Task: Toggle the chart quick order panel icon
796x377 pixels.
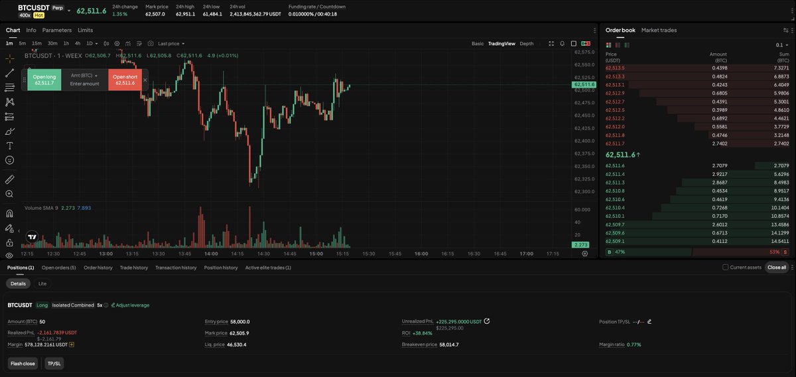Action: click(586, 43)
